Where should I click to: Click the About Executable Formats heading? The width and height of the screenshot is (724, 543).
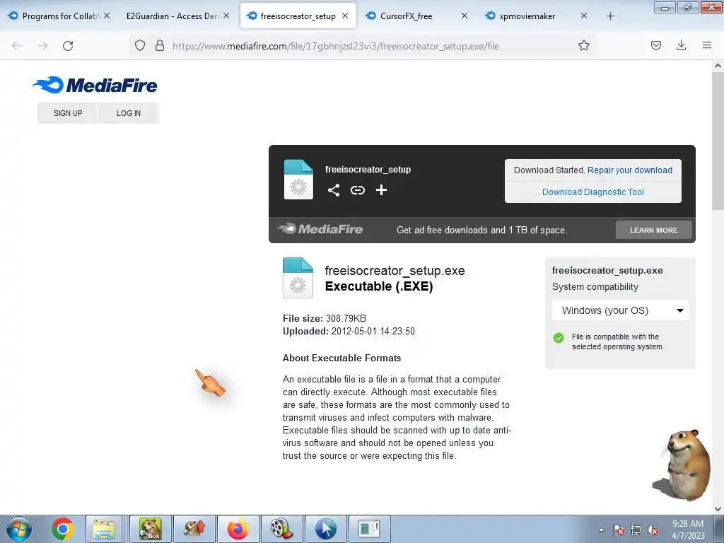point(341,358)
